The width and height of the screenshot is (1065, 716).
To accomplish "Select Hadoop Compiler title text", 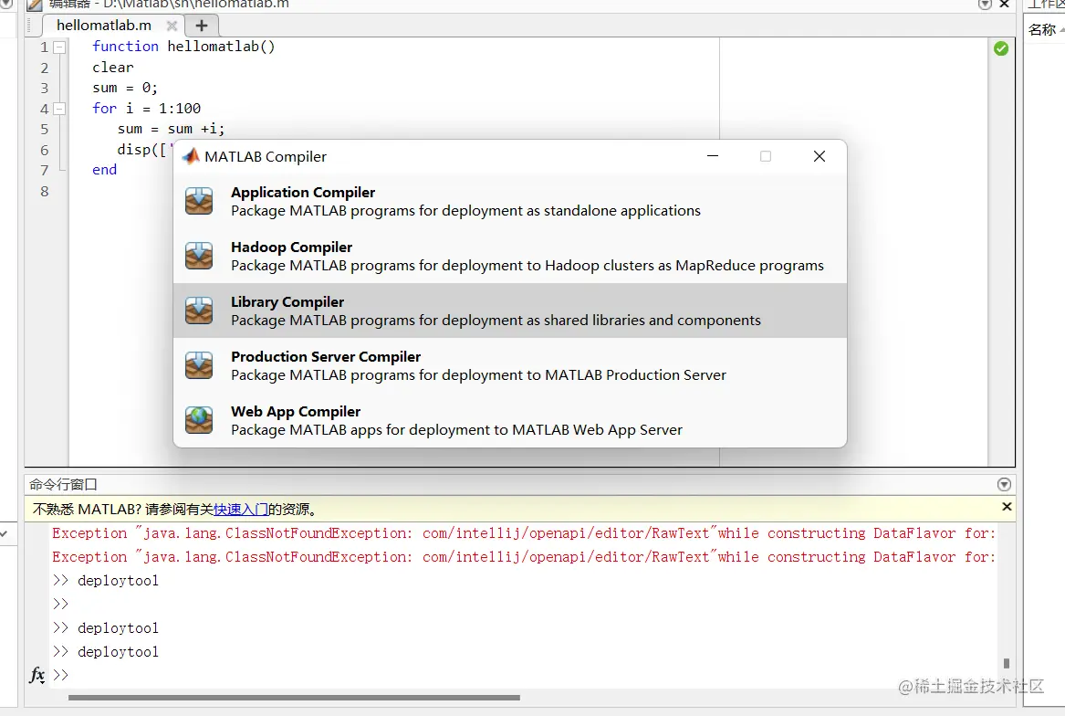I will 291,247.
